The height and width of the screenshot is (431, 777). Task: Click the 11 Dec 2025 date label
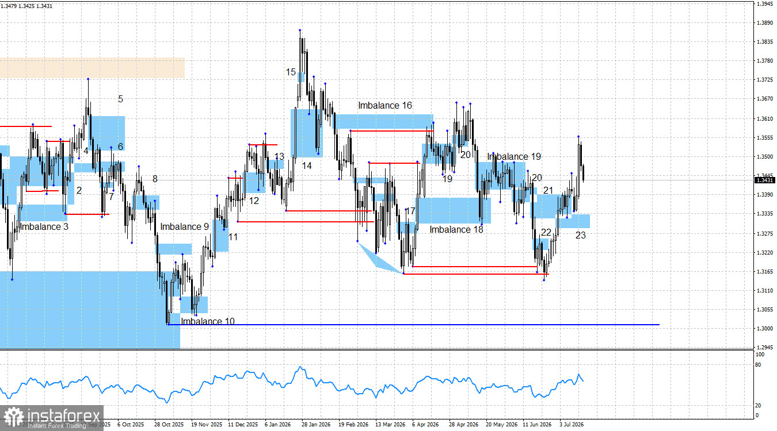(x=243, y=425)
